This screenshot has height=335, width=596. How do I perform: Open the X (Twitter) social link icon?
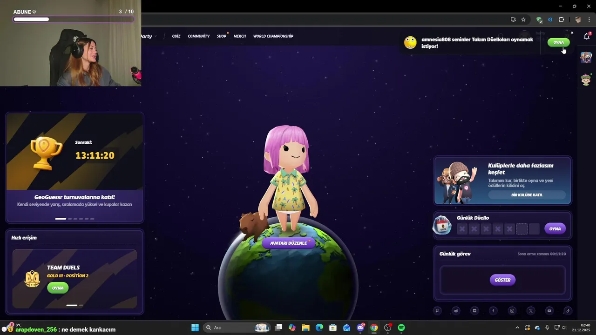point(531,311)
